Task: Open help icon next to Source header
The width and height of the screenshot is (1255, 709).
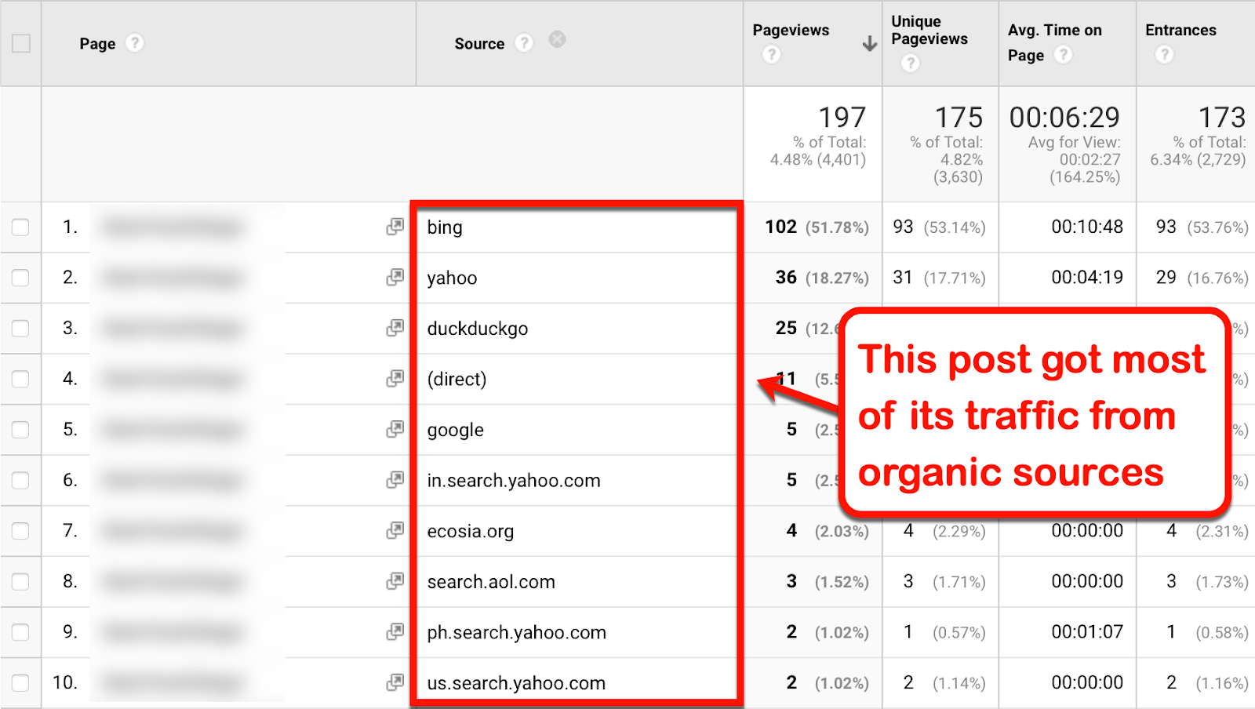Action: coord(524,43)
